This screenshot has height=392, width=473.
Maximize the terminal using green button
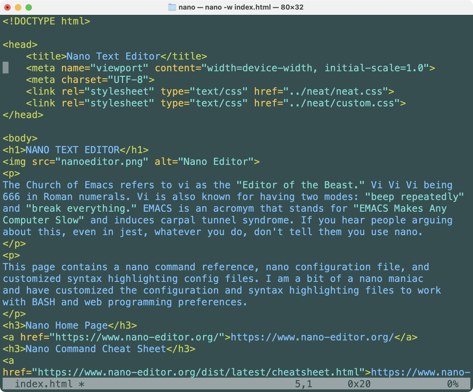29,7
